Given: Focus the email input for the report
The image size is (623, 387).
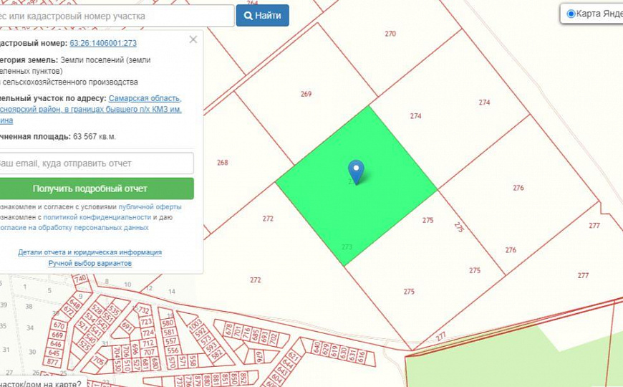Looking at the screenshot, I should [x=96, y=163].
